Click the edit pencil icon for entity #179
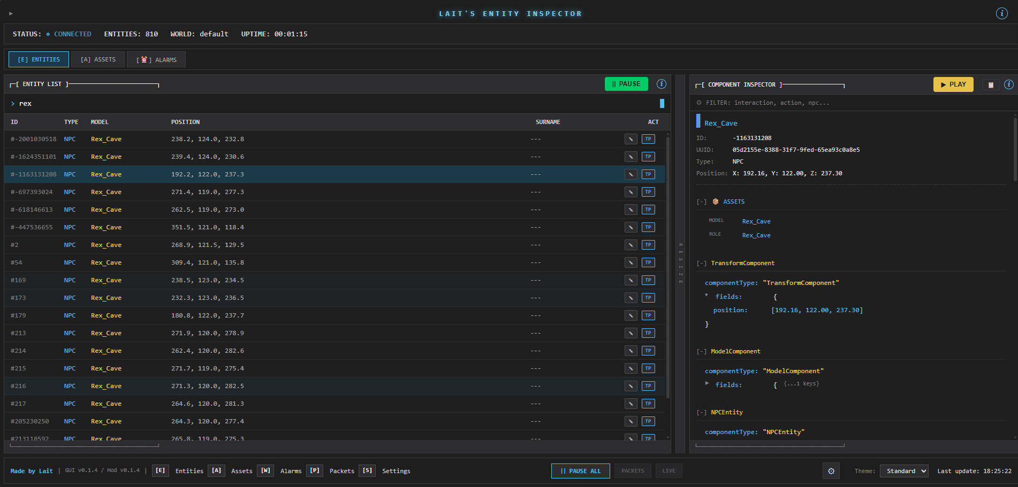The image size is (1018, 487). pyautogui.click(x=631, y=315)
